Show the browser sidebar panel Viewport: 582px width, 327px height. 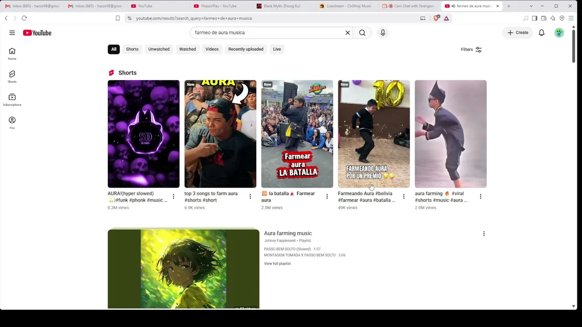pyautogui.click(x=534, y=18)
